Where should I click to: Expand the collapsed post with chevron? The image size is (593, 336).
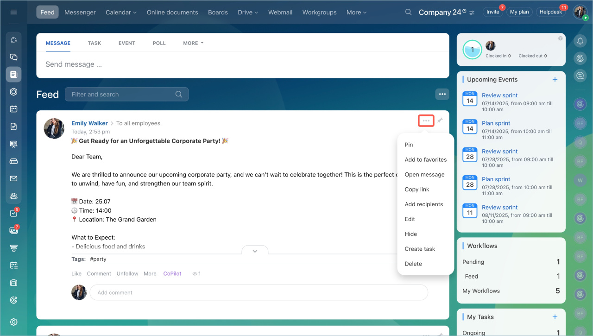[x=255, y=251]
